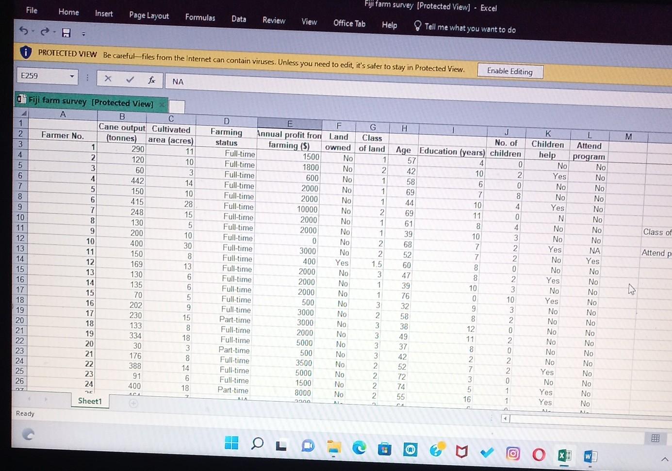This screenshot has height=471, width=672.
Task: Click the Redo arrow icon
Action: click(45, 32)
